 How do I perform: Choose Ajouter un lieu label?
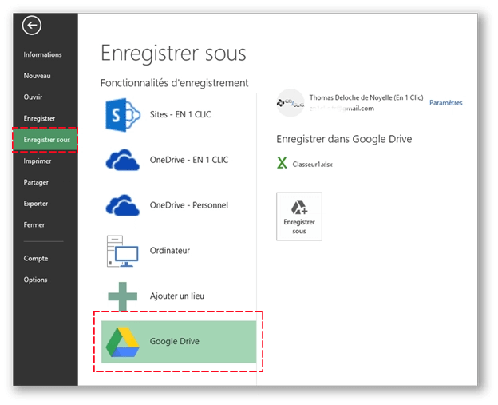177,296
